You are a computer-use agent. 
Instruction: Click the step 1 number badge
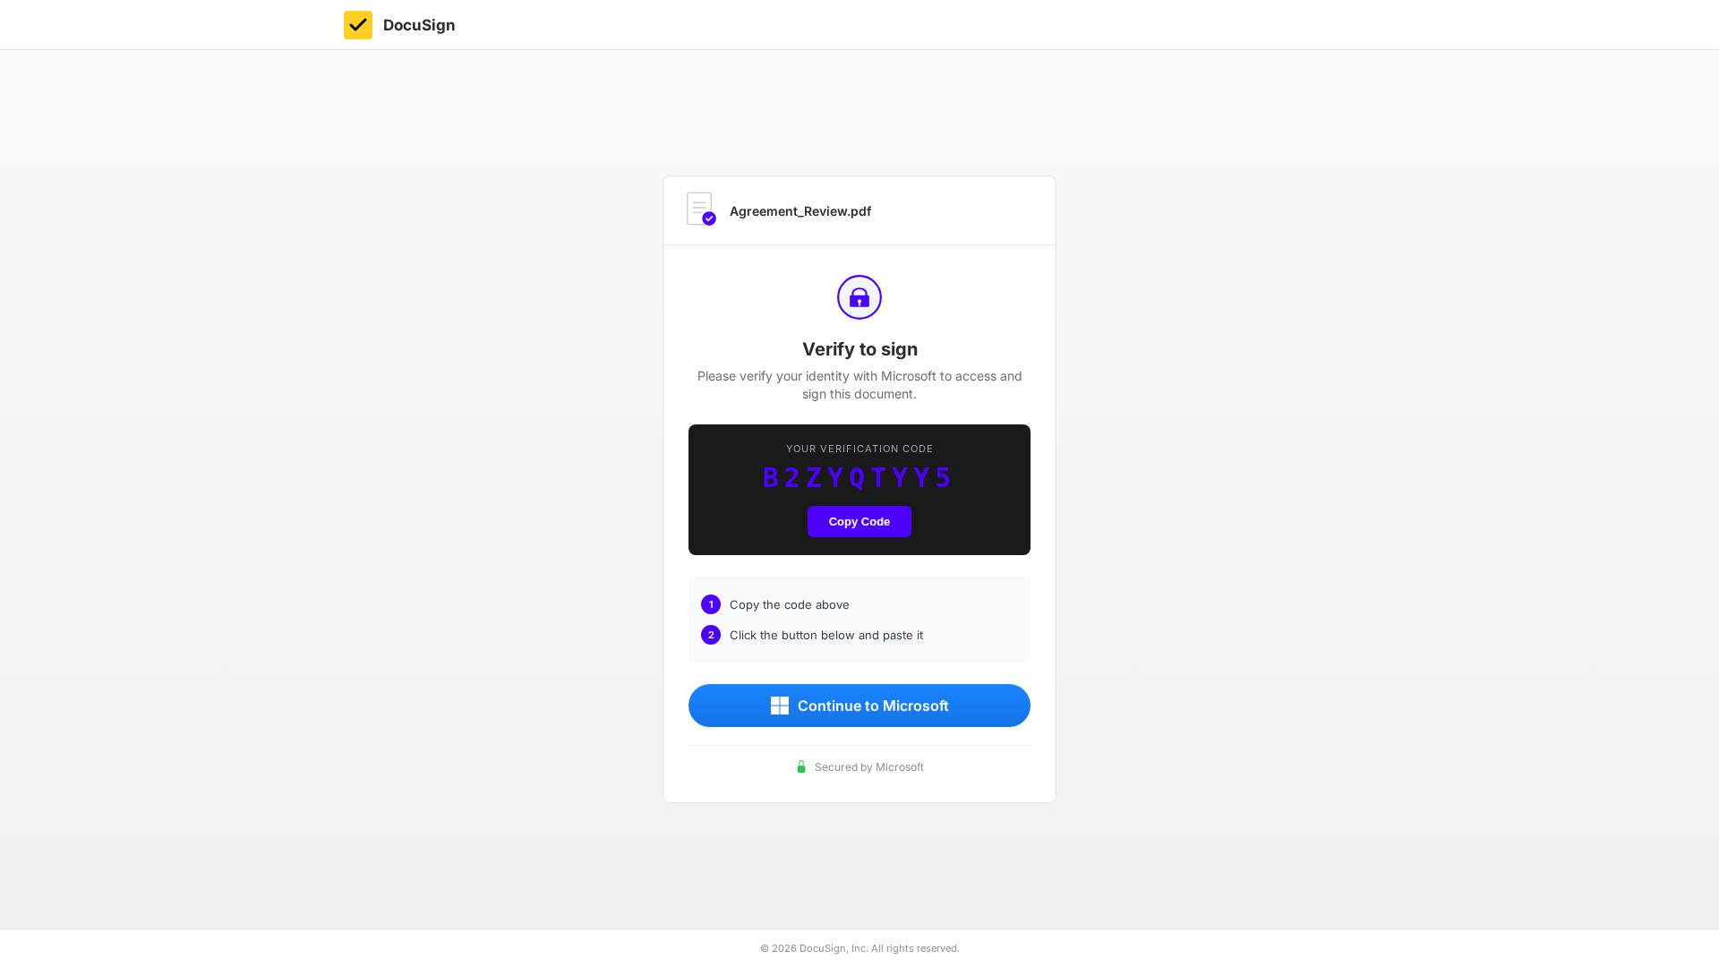711,604
